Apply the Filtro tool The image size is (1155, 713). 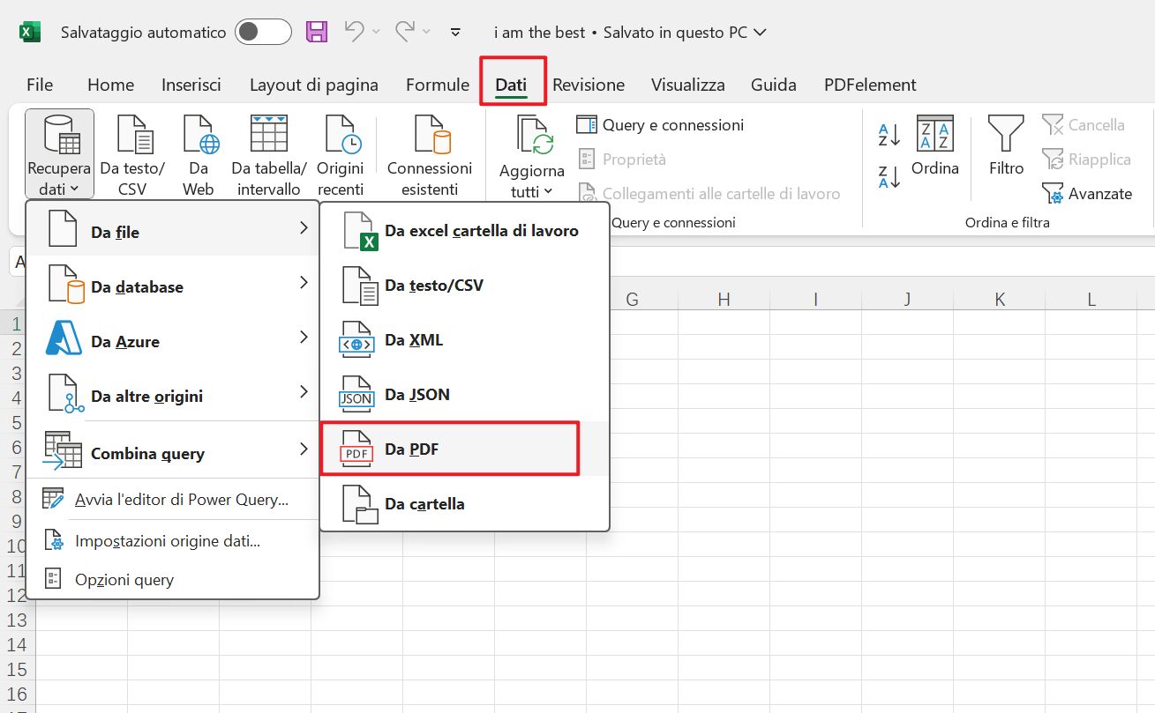(x=1005, y=145)
